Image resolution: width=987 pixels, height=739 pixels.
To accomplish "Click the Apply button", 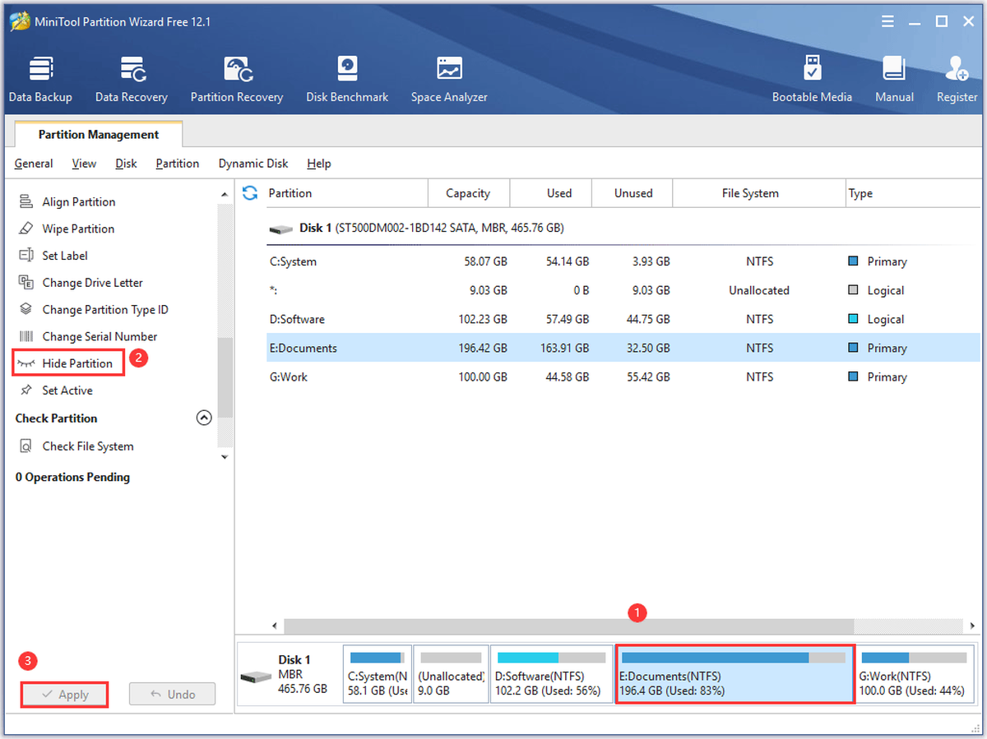I will (65, 695).
